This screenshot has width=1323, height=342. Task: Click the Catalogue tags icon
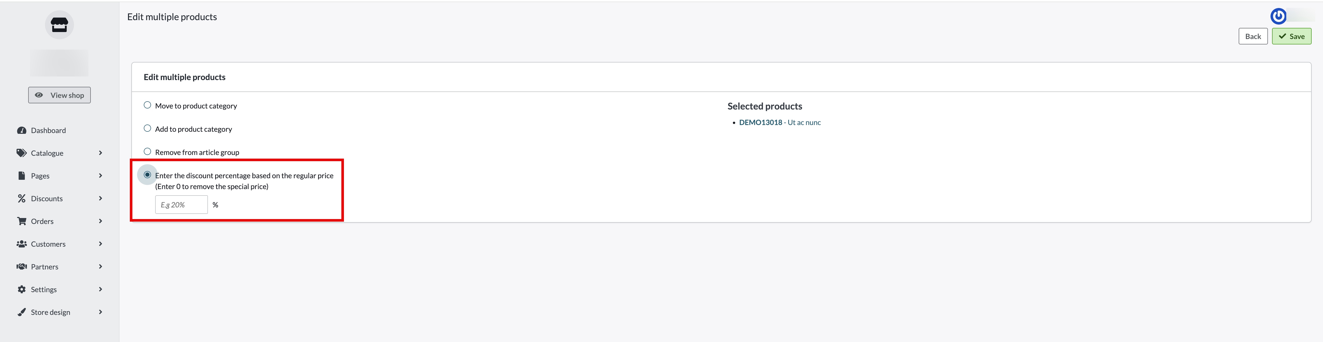tap(21, 153)
